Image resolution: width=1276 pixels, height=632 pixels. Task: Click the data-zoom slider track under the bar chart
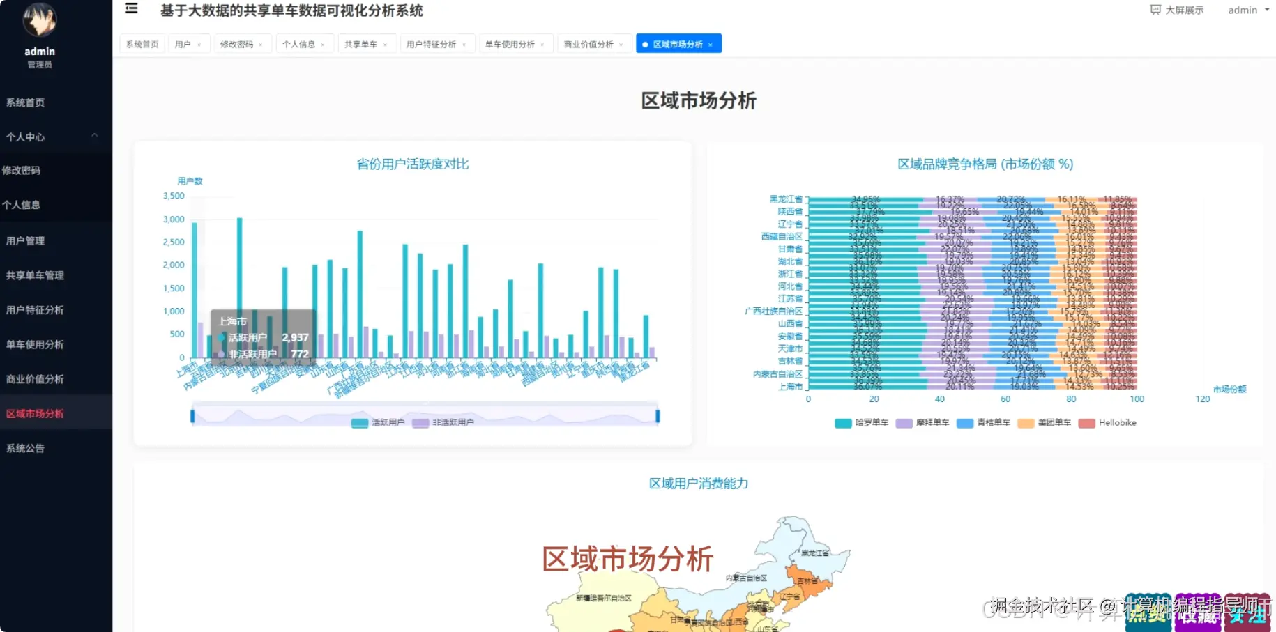(x=425, y=413)
